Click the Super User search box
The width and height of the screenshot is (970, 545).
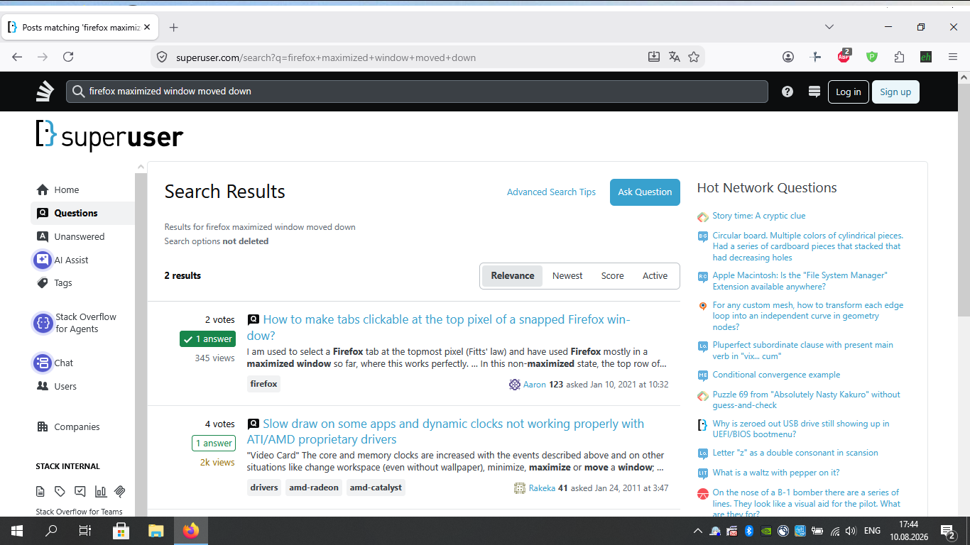point(417,92)
